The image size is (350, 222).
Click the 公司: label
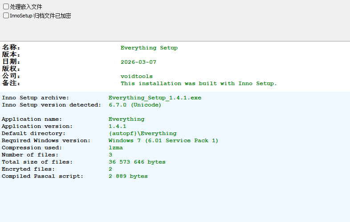click(x=11, y=76)
